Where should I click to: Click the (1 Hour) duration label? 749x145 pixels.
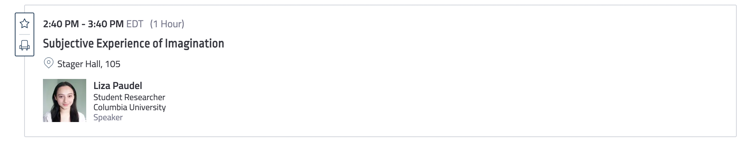(x=167, y=24)
